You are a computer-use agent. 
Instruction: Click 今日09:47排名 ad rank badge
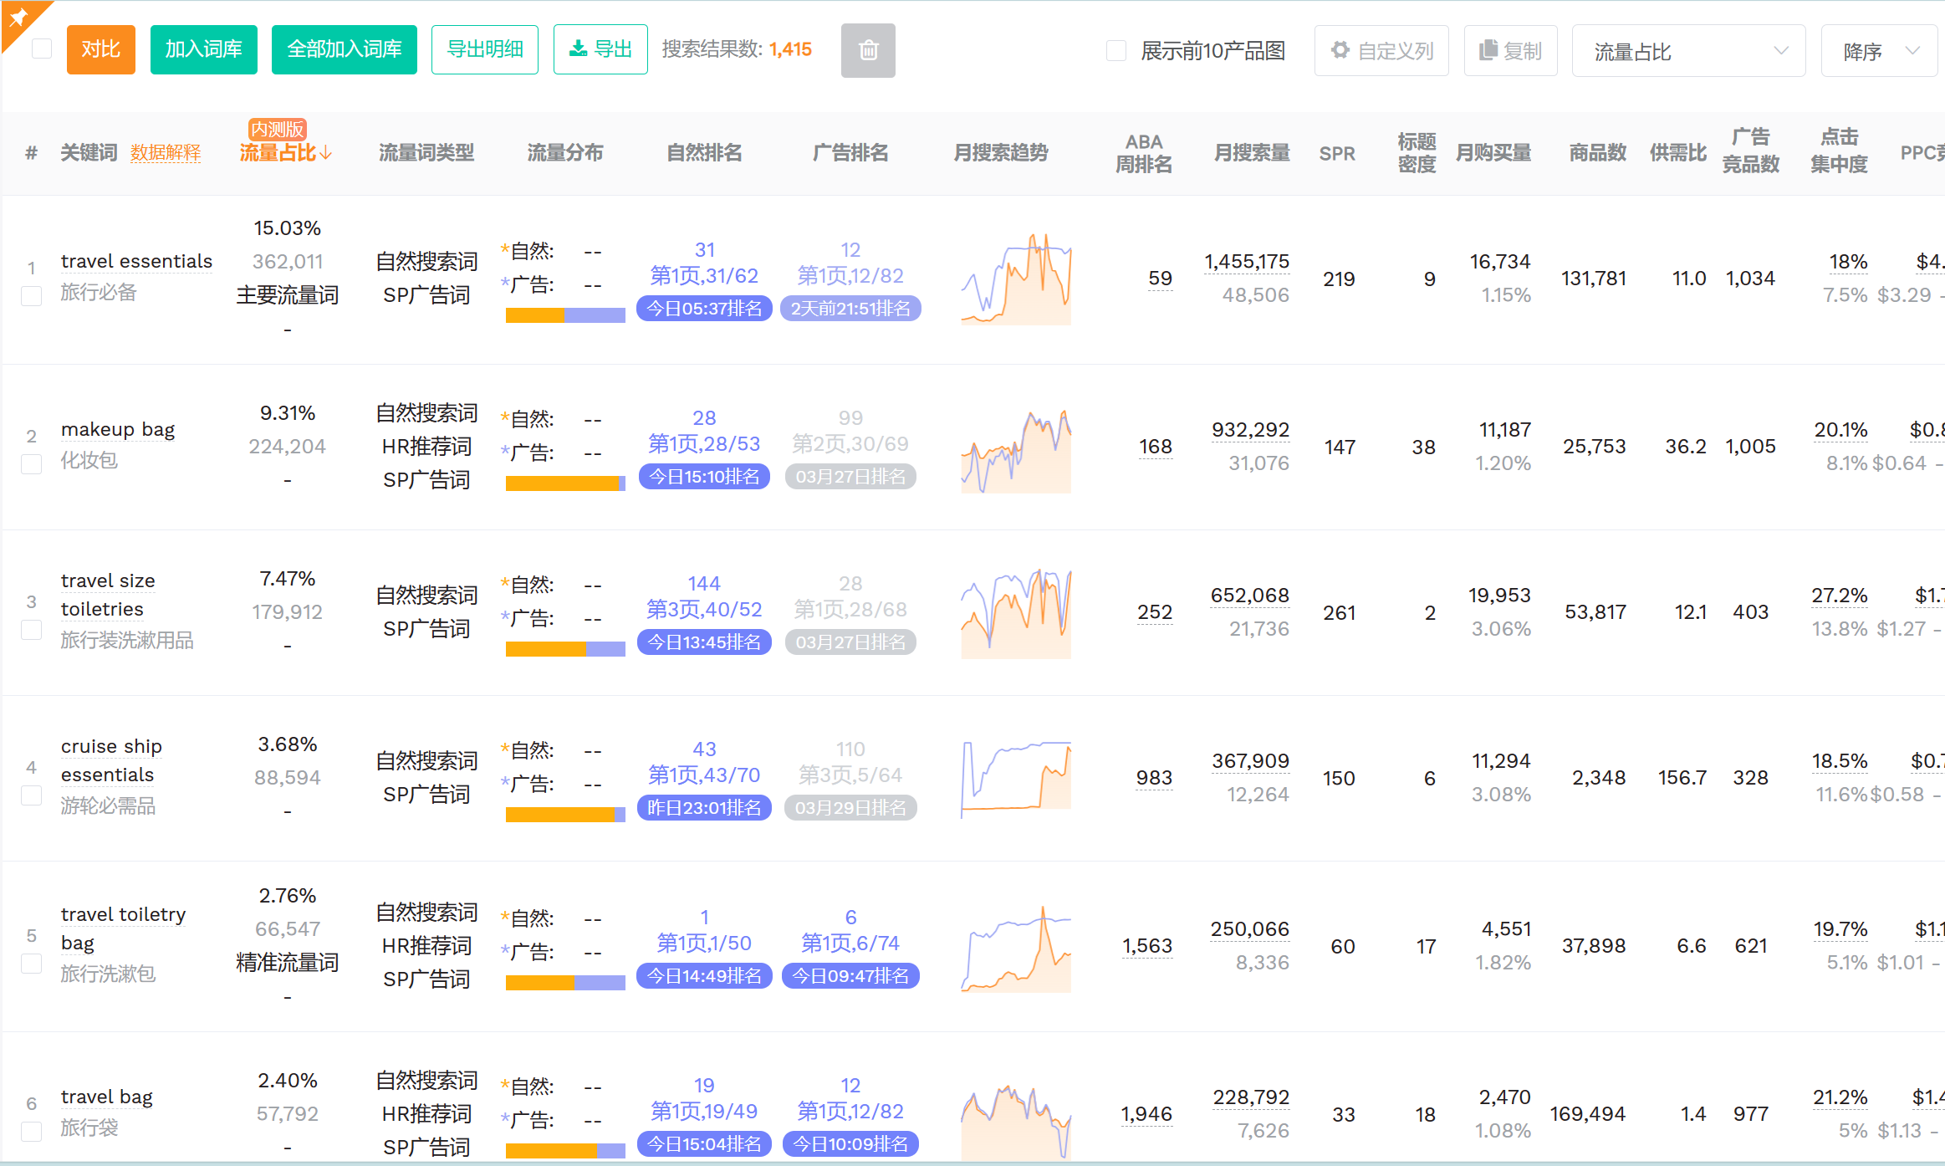pos(850,976)
